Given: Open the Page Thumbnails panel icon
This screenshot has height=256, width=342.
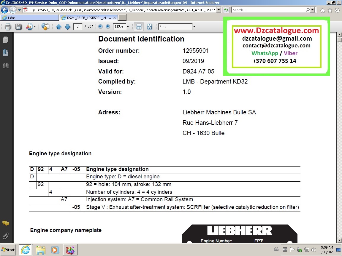Looking at the screenshot, I should (x=6, y=40).
